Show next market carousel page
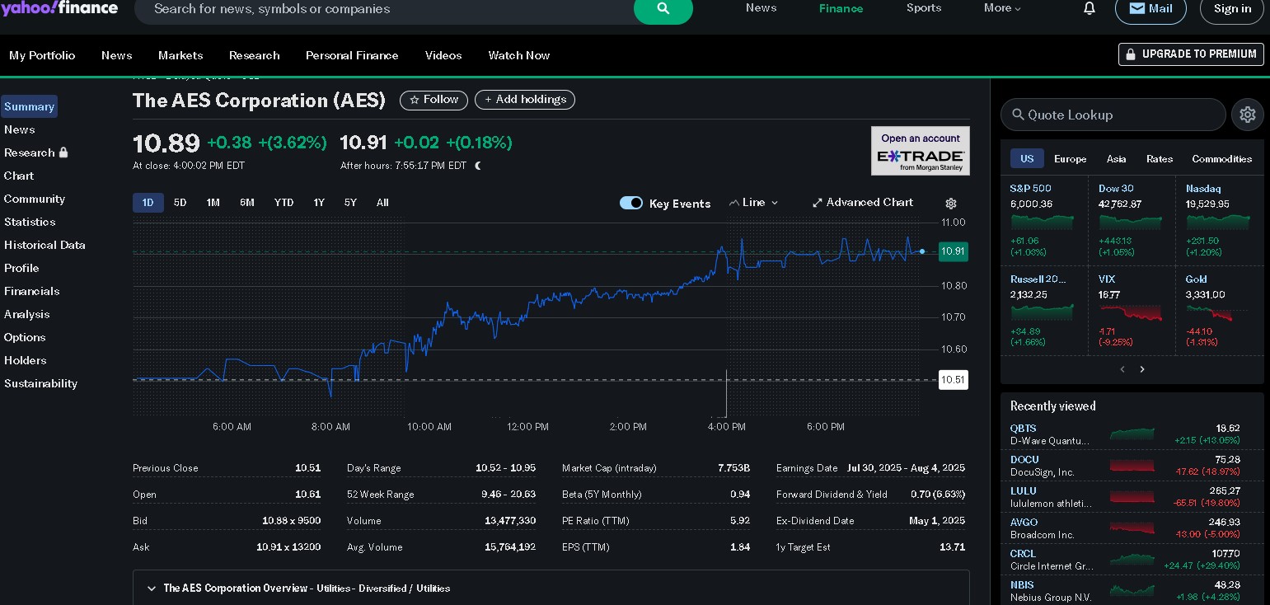This screenshot has width=1270, height=605. tap(1142, 369)
